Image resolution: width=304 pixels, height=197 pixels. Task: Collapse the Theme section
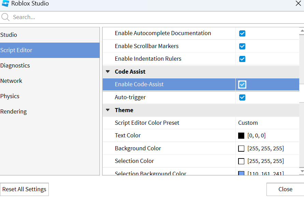click(x=108, y=110)
